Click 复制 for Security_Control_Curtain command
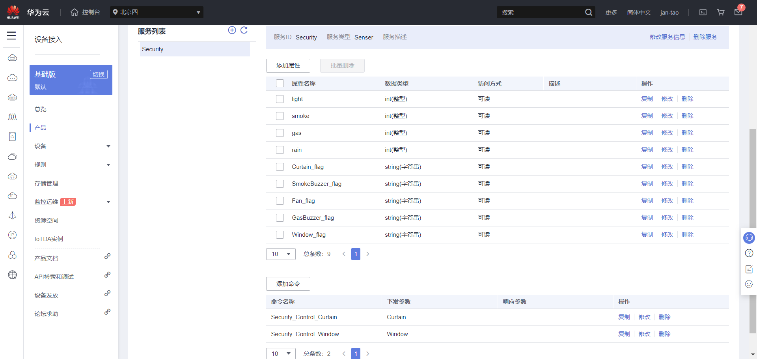This screenshot has height=359, width=757. point(624,317)
